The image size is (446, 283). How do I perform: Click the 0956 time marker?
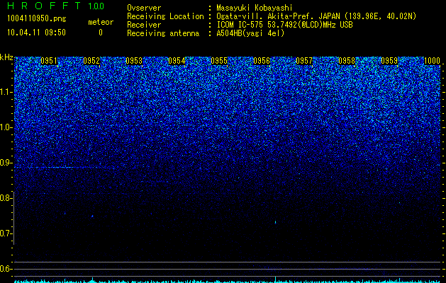coord(262,61)
